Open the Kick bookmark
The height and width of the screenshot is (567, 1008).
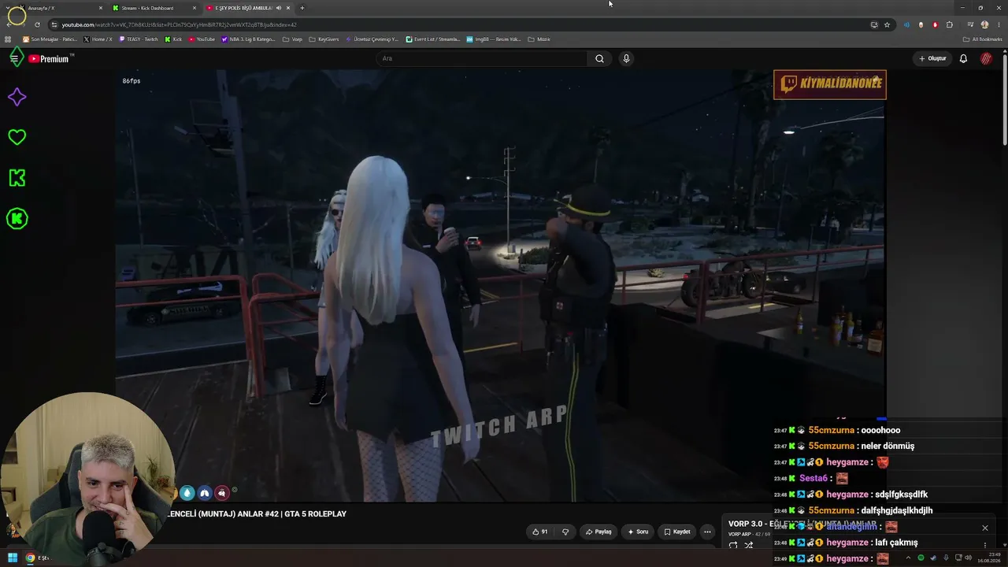tap(174, 39)
